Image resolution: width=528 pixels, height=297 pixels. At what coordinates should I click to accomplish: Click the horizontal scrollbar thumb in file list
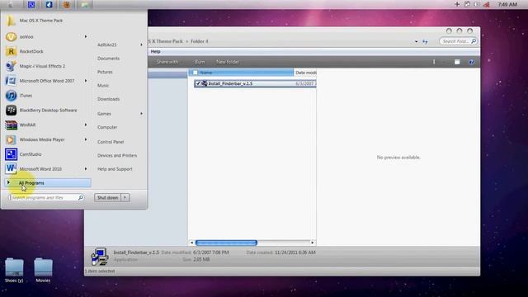point(226,243)
